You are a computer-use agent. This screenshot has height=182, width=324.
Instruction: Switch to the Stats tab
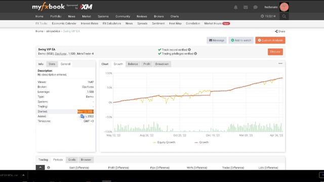click(x=52, y=64)
